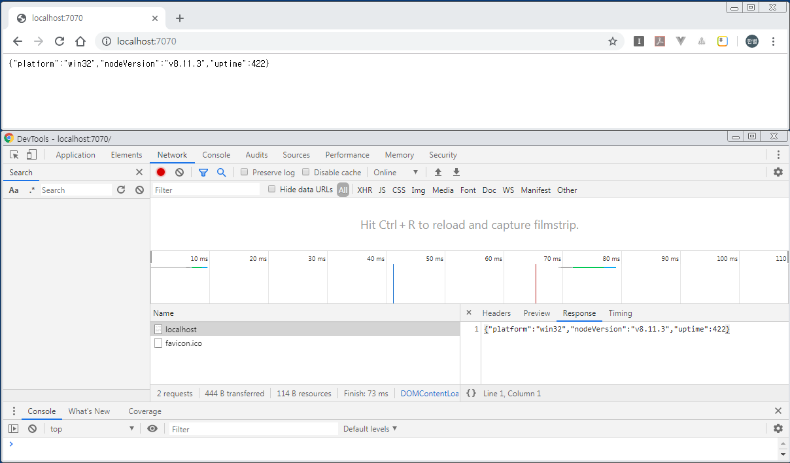This screenshot has height=463, width=790.
Task: Click the browser forward arrow
Action: [x=39, y=41]
